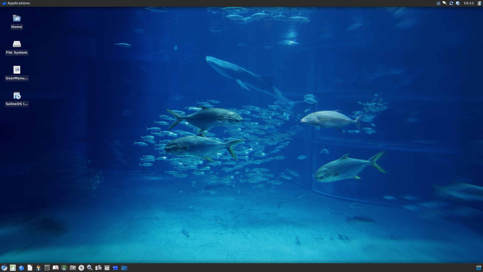
Task: Open the dictionary book launcher
Action: (56, 268)
